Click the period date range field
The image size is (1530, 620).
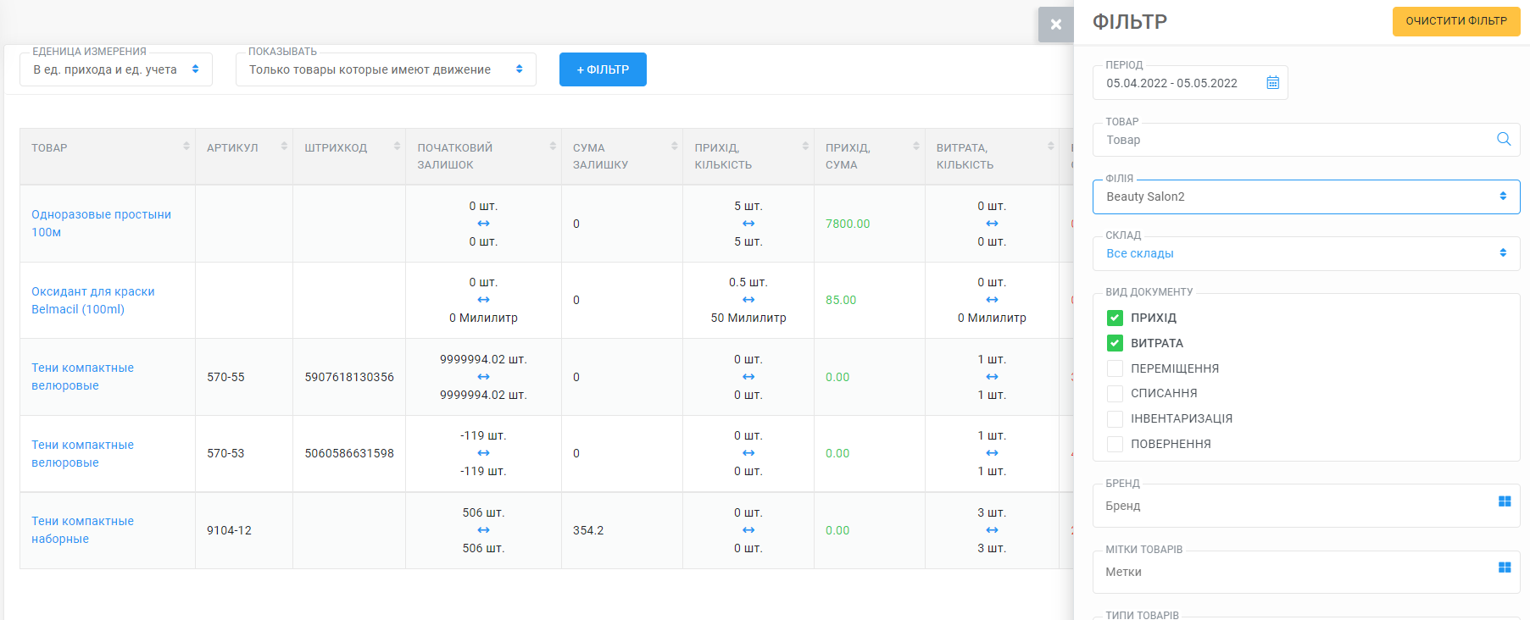[x=1190, y=83]
